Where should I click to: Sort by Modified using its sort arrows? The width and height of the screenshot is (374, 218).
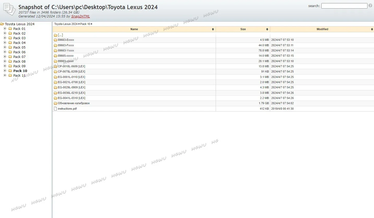tap(372, 29)
